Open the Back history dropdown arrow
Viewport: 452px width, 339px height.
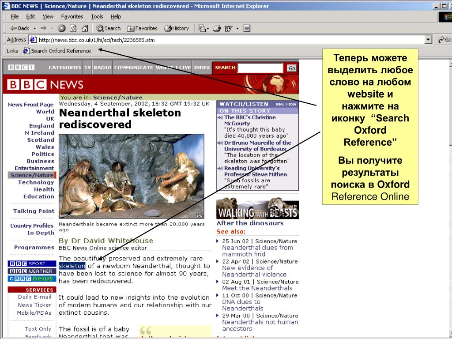(34, 28)
